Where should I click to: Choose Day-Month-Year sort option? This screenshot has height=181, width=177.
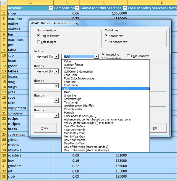click(105, 143)
